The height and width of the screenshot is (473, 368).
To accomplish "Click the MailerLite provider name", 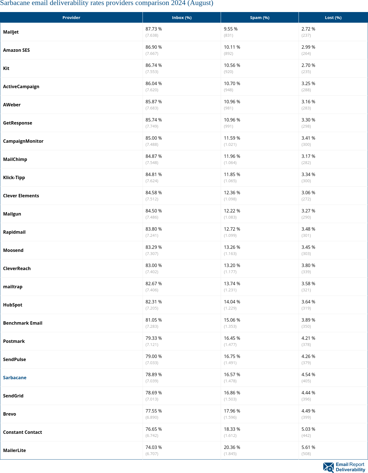I will pos(15,450).
